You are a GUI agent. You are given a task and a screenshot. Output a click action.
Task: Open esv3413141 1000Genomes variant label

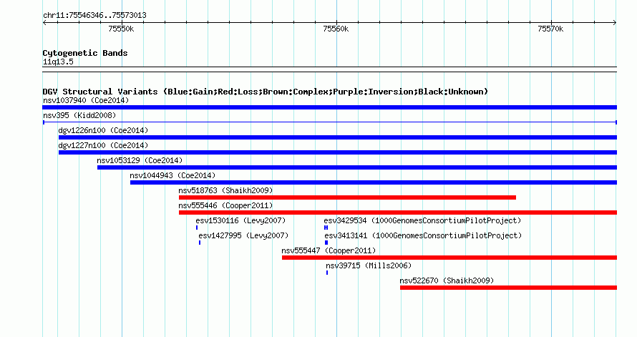point(423,235)
